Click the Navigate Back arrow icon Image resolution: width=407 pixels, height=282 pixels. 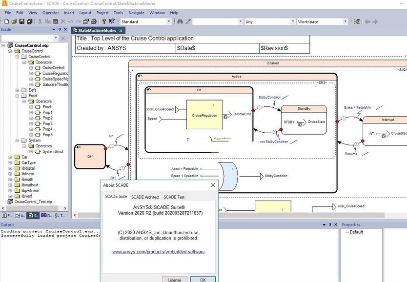pyautogui.click(x=367, y=21)
